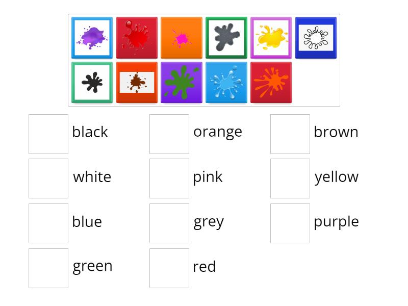Select the blue water splat tile
Image resolution: width=408 pixels, height=306 pixels.
click(226, 82)
